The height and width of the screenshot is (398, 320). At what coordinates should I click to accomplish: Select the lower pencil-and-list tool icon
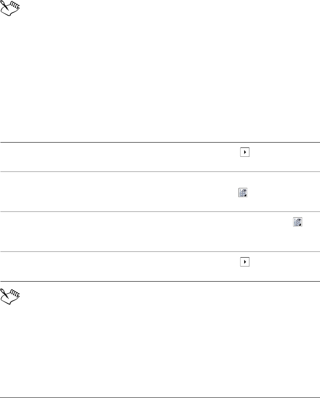(298, 222)
